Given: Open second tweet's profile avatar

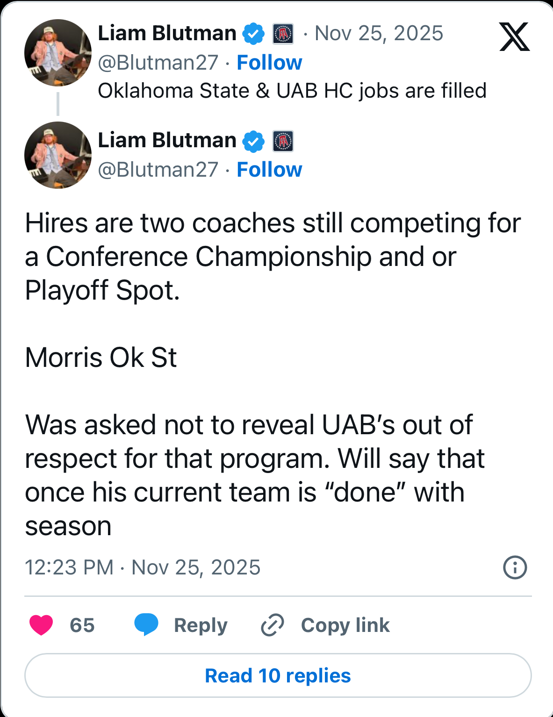Looking at the screenshot, I should pyautogui.click(x=58, y=155).
